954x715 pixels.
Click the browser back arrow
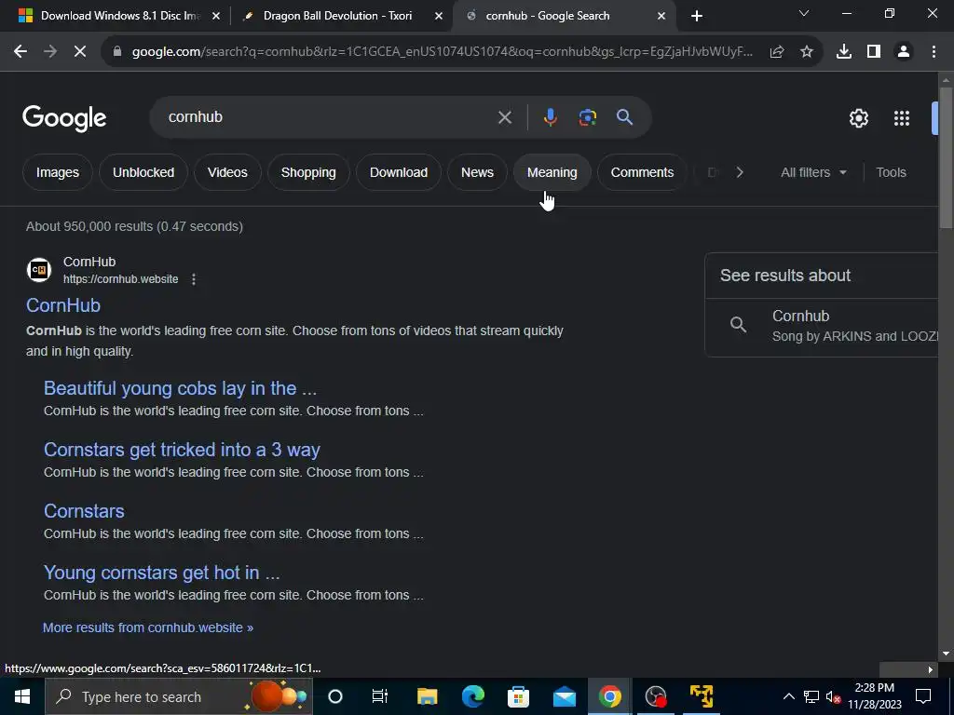[x=20, y=52]
